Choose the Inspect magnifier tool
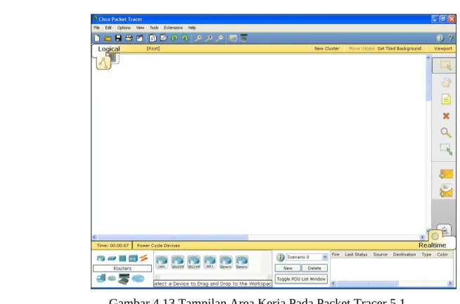 446,132
